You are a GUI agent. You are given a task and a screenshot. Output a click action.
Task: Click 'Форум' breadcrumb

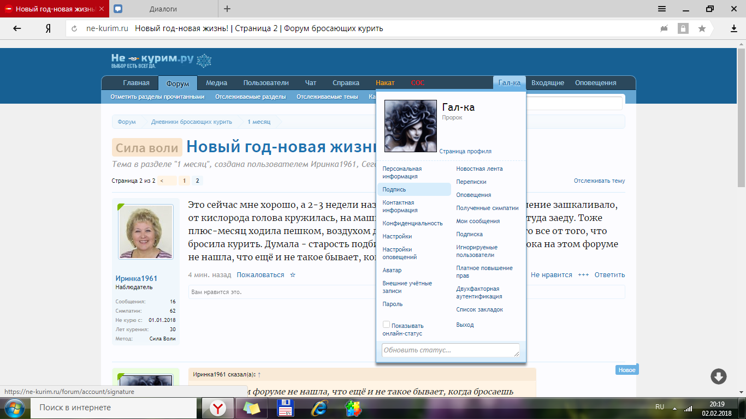coord(127,122)
